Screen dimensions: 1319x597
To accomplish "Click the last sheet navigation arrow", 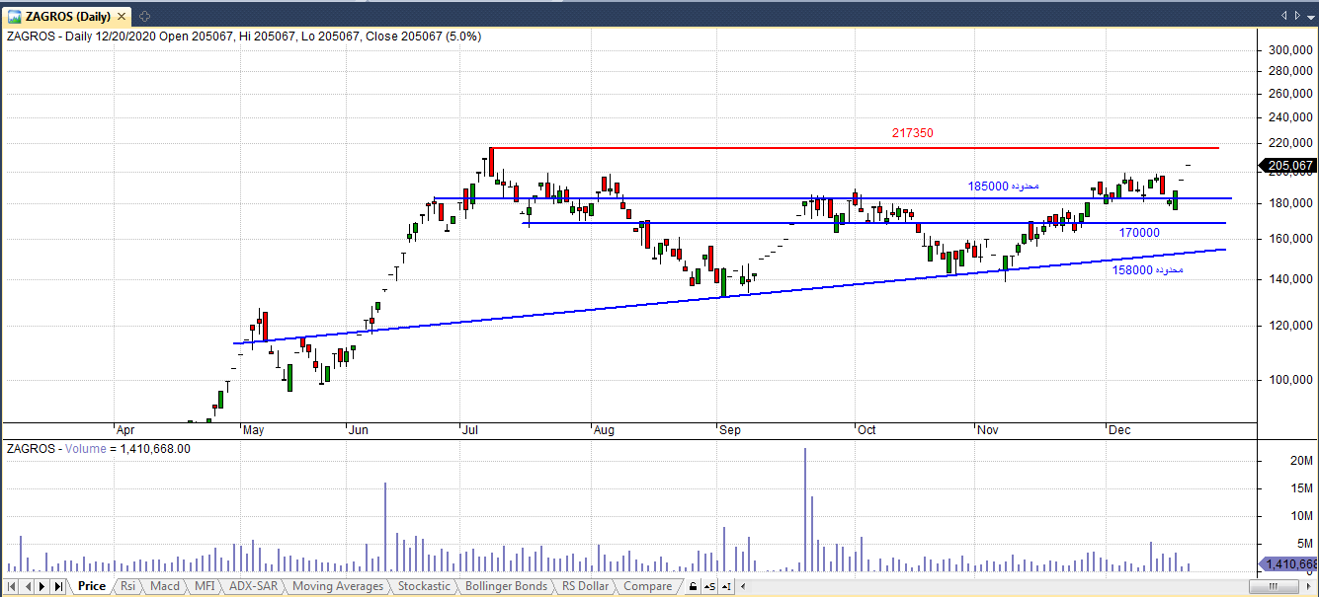I will click(58, 587).
